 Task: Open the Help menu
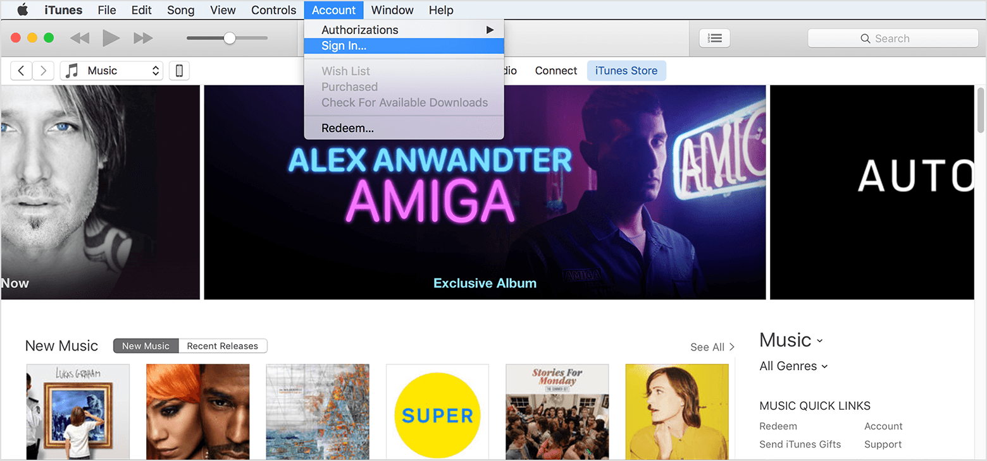pyautogui.click(x=441, y=10)
